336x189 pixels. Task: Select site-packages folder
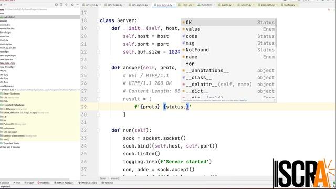coord(9,132)
